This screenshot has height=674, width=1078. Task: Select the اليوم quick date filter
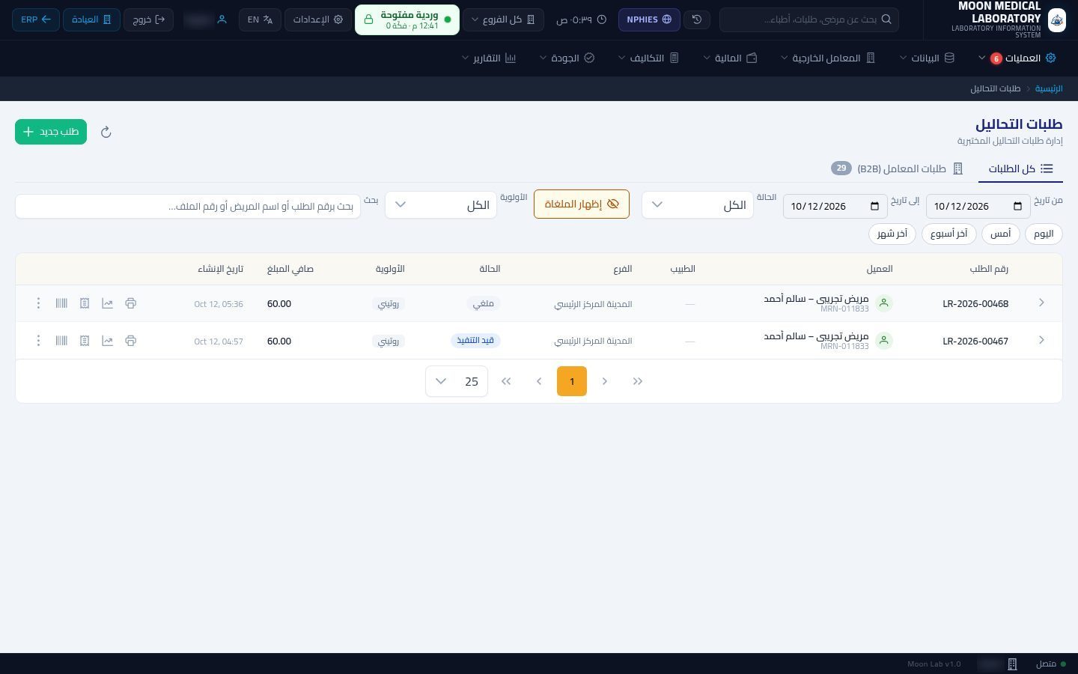point(1044,234)
